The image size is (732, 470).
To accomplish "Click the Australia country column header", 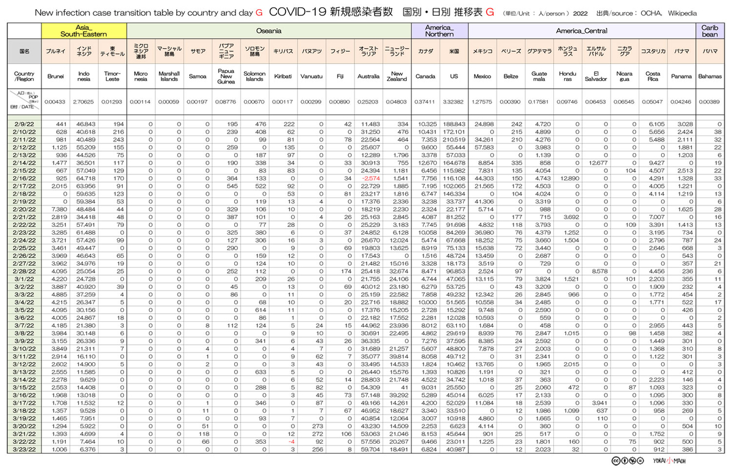I will 368,76.
